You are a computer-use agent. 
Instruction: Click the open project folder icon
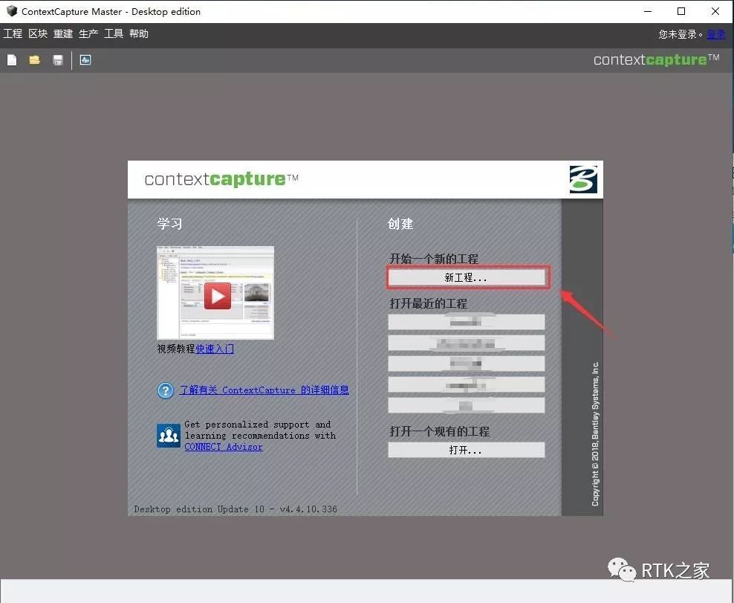coord(35,60)
